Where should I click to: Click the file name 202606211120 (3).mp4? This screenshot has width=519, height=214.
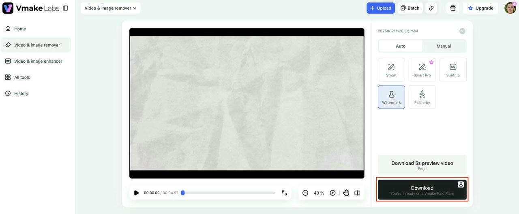pos(398,31)
